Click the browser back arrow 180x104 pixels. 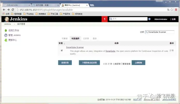click(x=4, y=10)
